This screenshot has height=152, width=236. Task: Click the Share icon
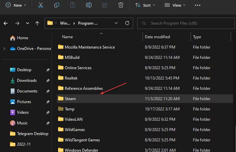105,5
